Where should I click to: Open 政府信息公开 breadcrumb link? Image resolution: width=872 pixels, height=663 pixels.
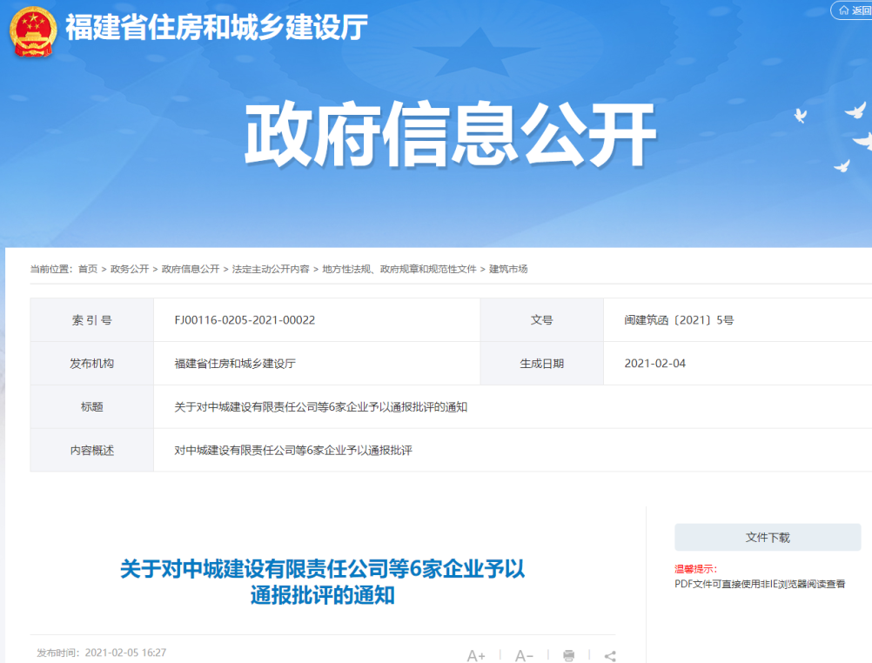[x=191, y=270]
